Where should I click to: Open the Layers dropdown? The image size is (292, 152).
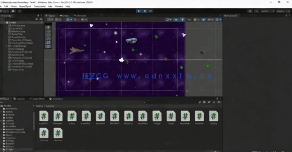click(x=267, y=11)
